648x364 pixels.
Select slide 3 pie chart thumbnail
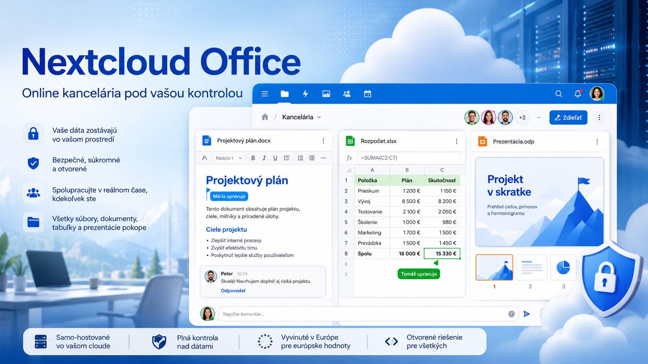[563, 267]
